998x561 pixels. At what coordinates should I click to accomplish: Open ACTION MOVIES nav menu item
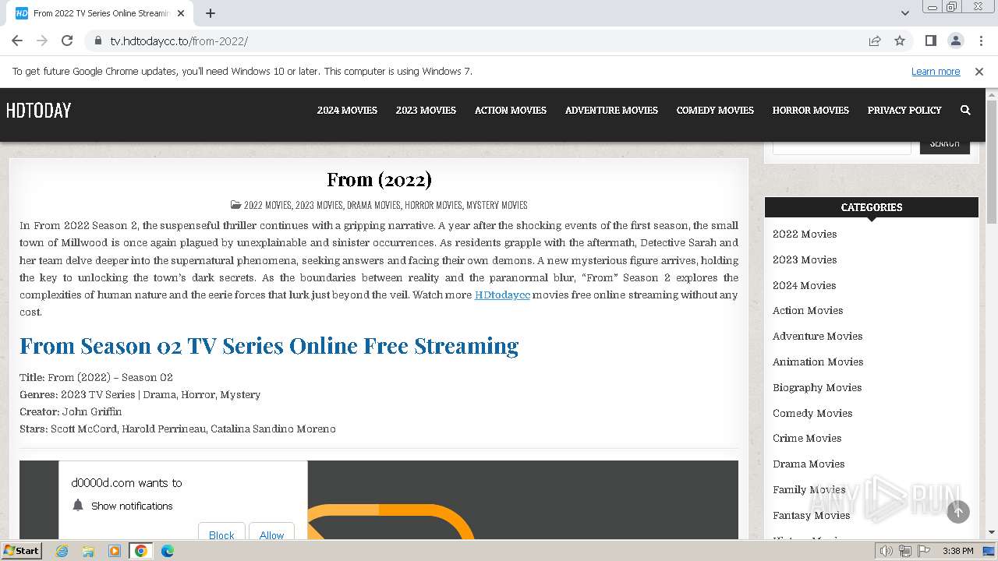click(x=511, y=111)
